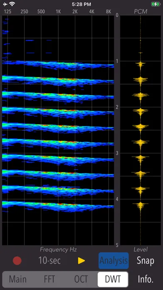Switch to the Main tab
This screenshot has height=290, width=163.
pos(18,279)
